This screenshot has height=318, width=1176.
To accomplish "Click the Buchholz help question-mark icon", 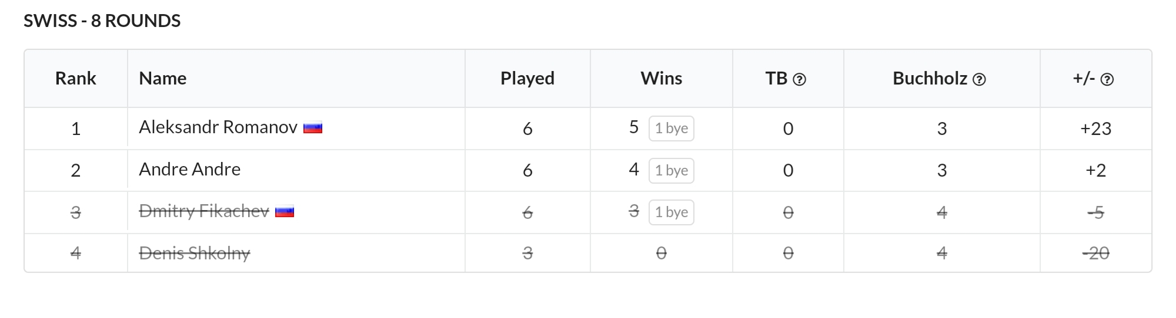I will (979, 80).
